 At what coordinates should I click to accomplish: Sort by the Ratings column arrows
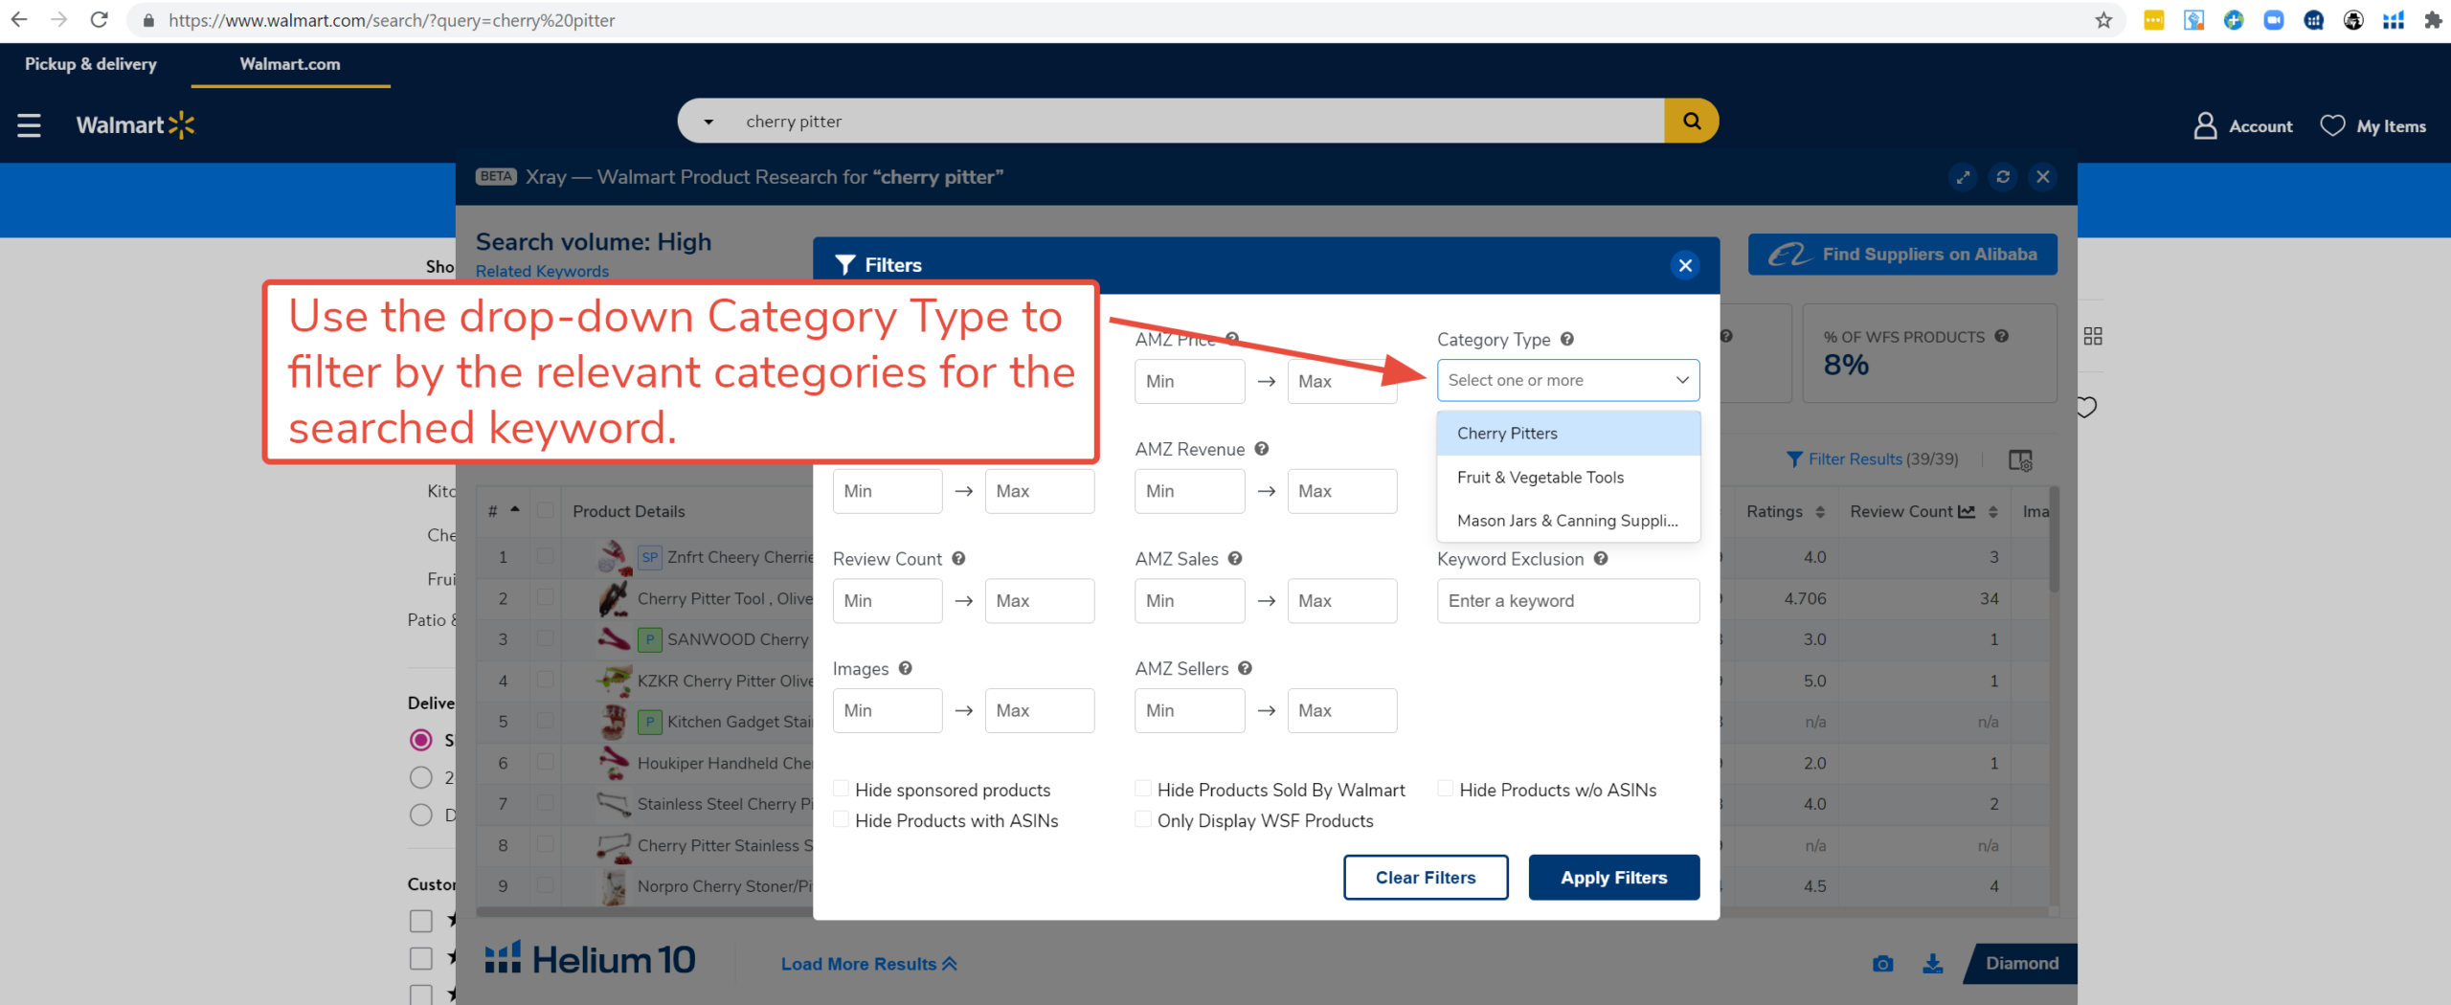[1820, 512]
